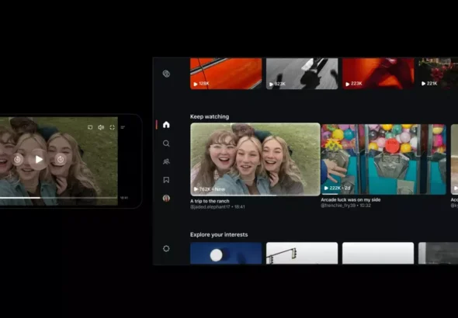This screenshot has height=318, width=458.
Task: Tap the playlist menu icon on phone
Action: point(123,127)
